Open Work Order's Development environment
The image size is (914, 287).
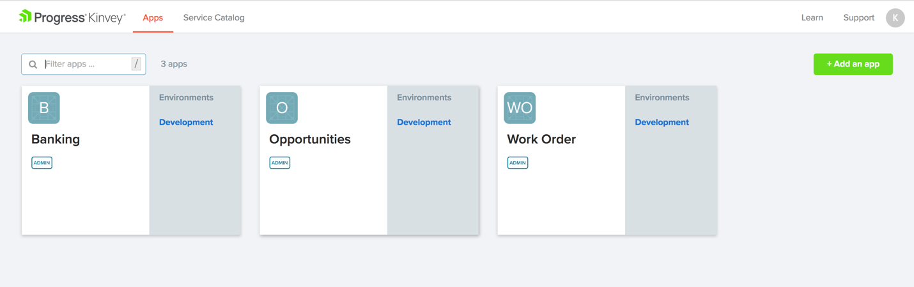[x=662, y=122]
